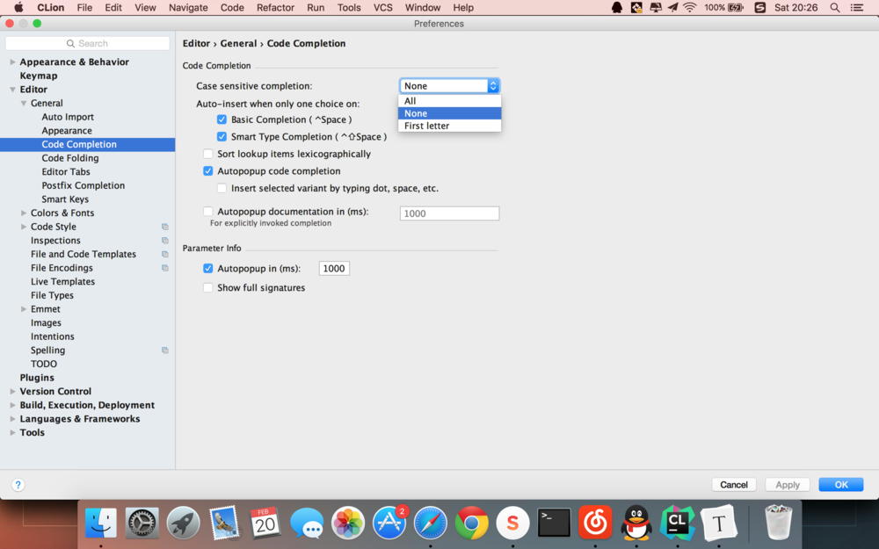Open Photos app in the Dock
The width and height of the screenshot is (879, 549).
pos(348,523)
